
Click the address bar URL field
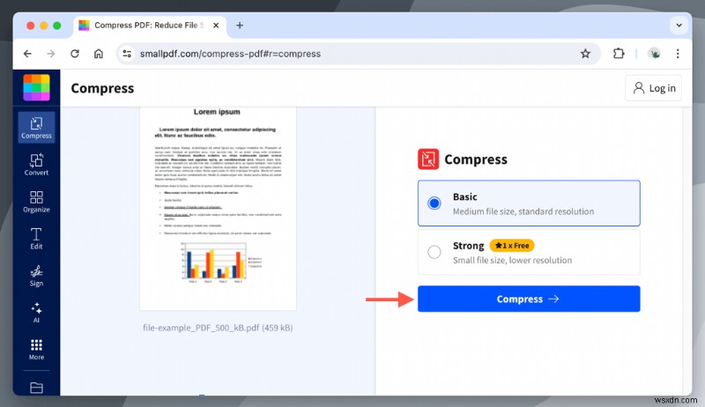tap(358, 54)
